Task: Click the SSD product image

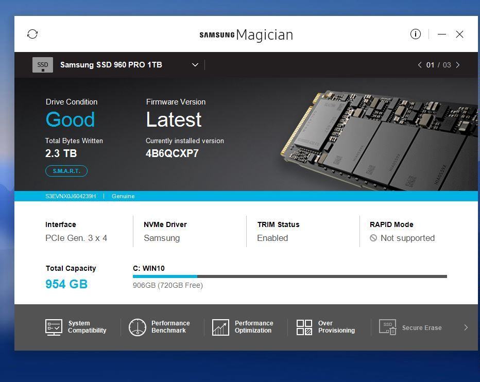Action: click(380, 140)
